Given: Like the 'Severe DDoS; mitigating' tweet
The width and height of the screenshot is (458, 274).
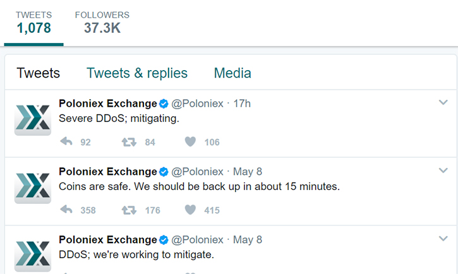Looking at the screenshot, I should click(x=190, y=142).
